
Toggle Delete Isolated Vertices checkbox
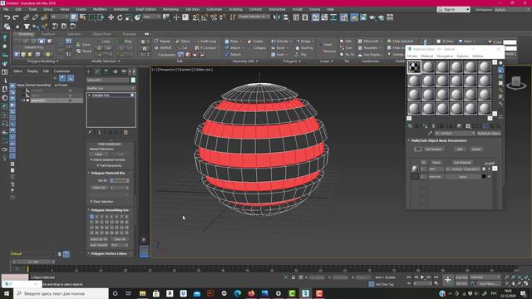[x=91, y=159]
